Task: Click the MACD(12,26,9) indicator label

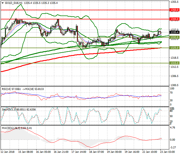Action: 11,128
